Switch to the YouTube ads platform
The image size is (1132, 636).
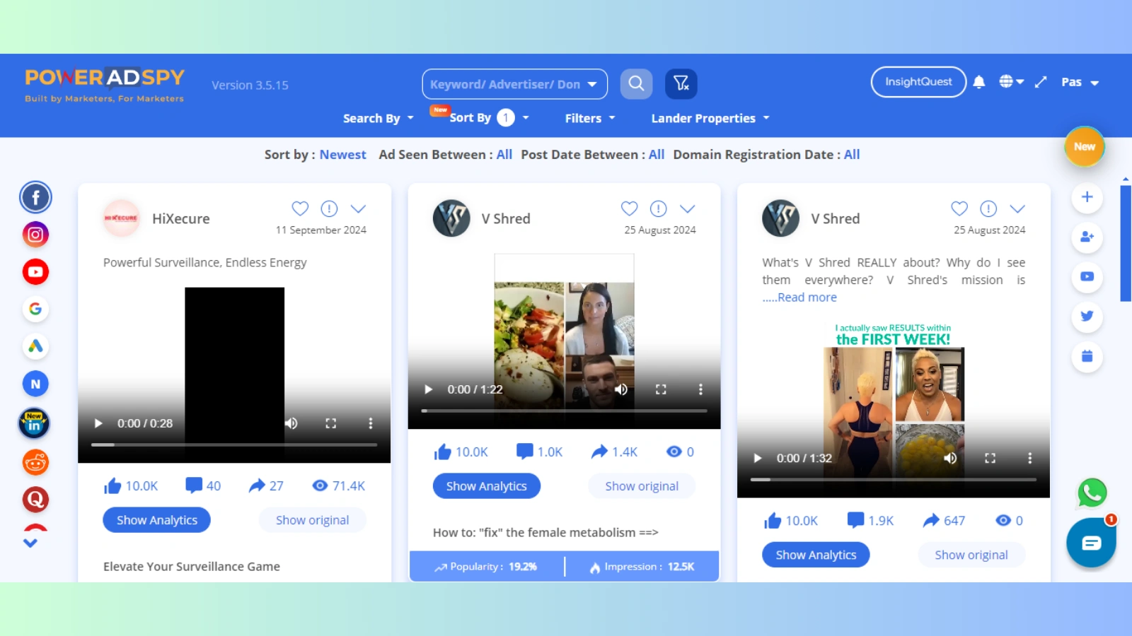tap(35, 272)
